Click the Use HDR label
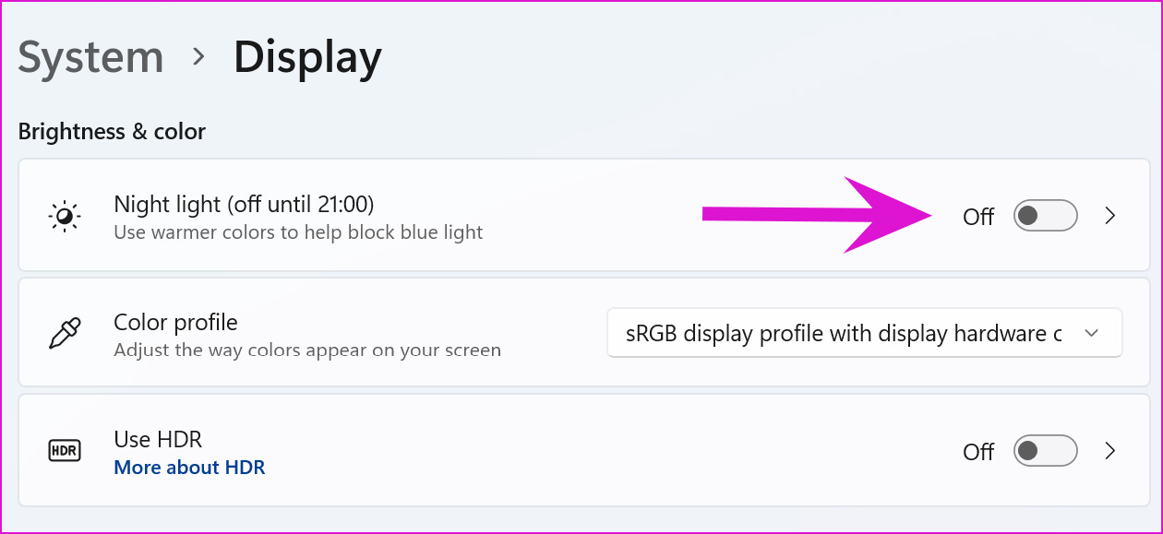1163x534 pixels. pyautogui.click(x=158, y=439)
